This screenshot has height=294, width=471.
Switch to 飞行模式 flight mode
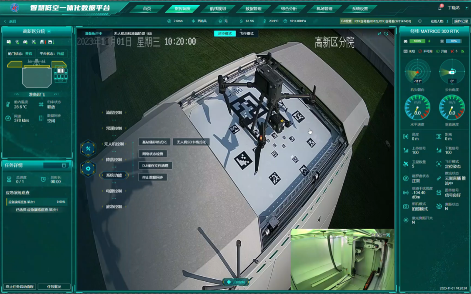pyautogui.click(x=246, y=33)
